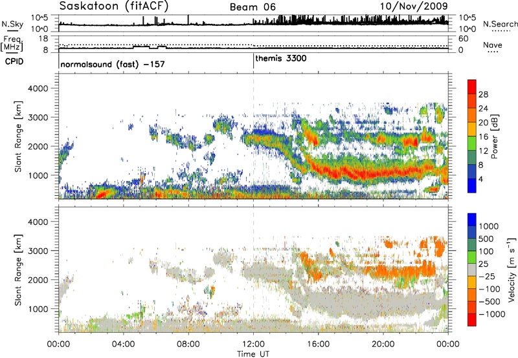
Task: Click the "3000" tick on Velocity panel range axis
Action: pos(38,251)
